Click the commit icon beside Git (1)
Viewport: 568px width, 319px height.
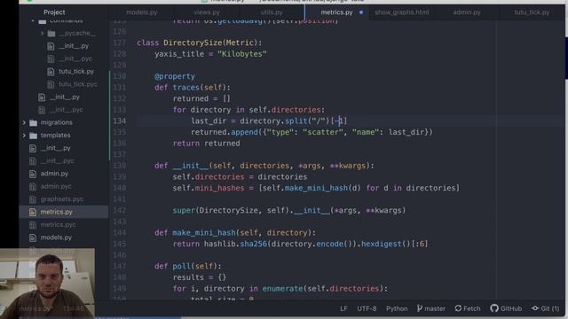535,308
